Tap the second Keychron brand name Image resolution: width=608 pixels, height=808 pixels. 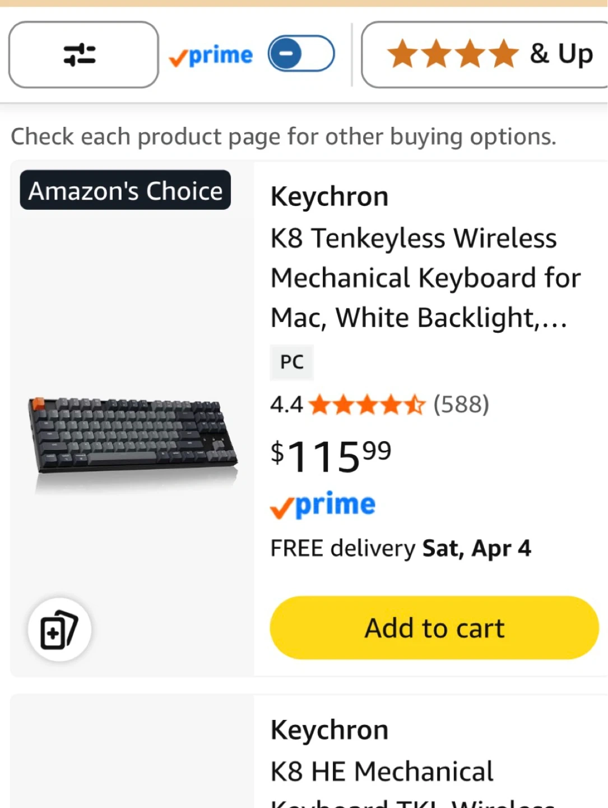(x=329, y=730)
